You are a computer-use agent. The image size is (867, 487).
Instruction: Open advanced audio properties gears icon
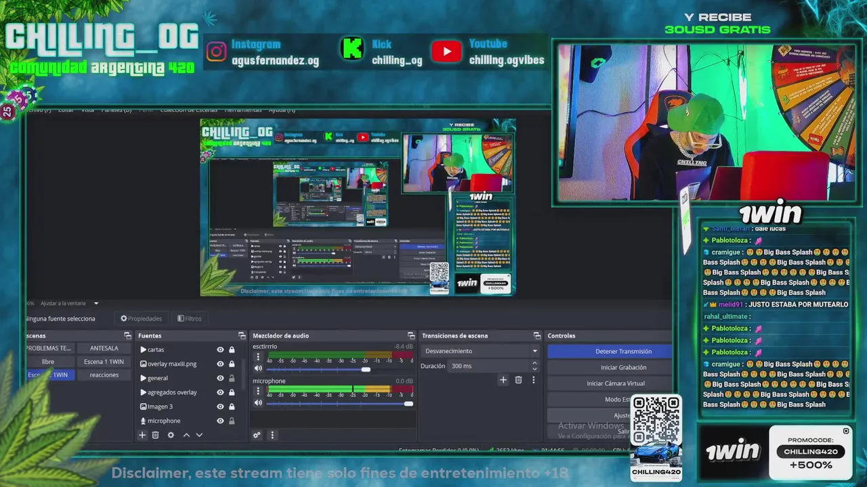[257, 435]
